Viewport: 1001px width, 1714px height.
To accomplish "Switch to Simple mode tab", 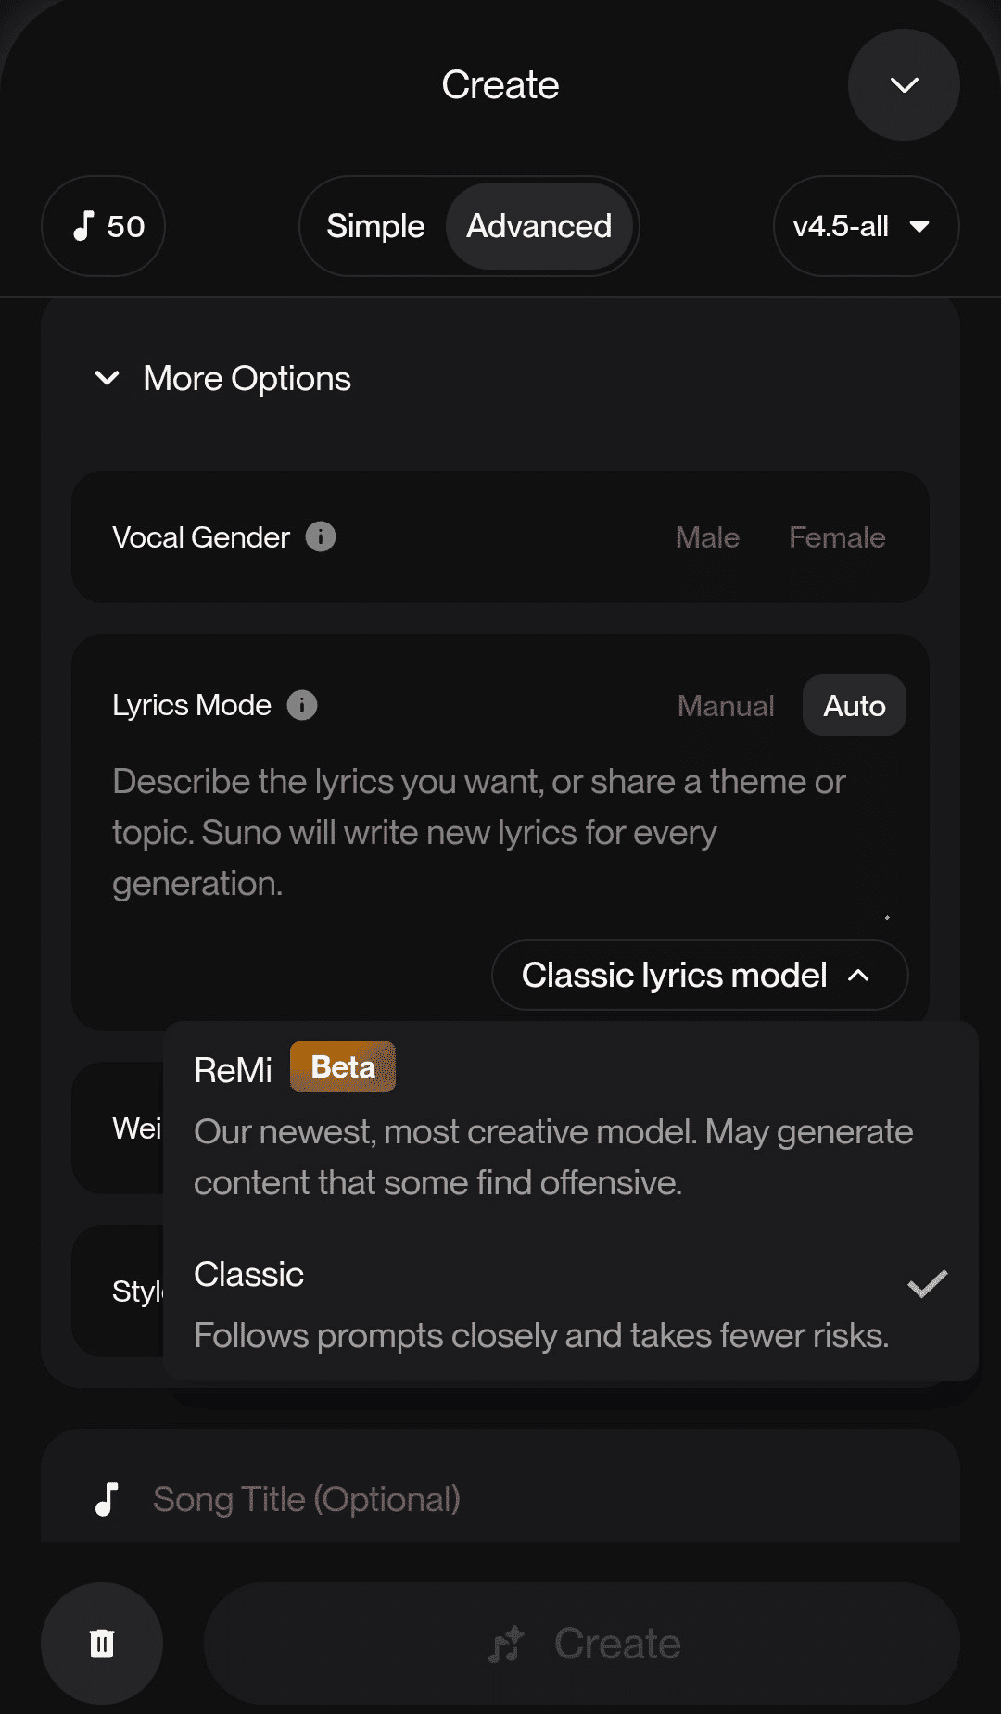I will [375, 226].
